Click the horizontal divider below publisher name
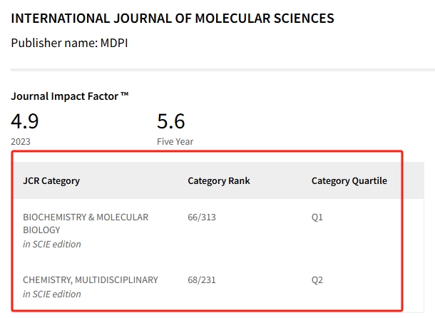Viewport: 435px width, 318px height. (222, 70)
